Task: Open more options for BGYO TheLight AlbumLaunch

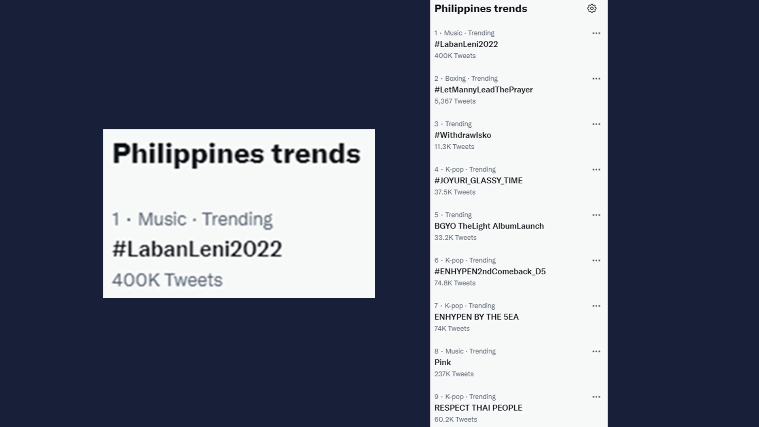Action: tap(596, 215)
